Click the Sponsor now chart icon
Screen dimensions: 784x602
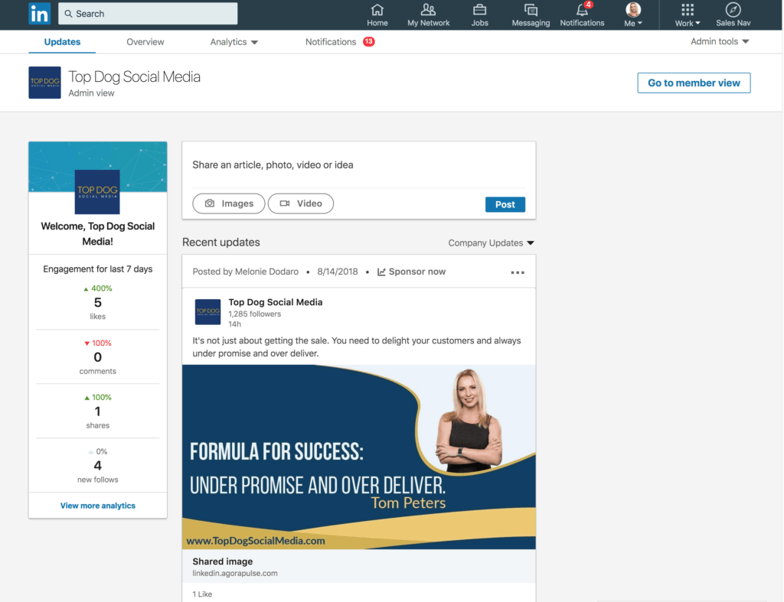point(381,272)
